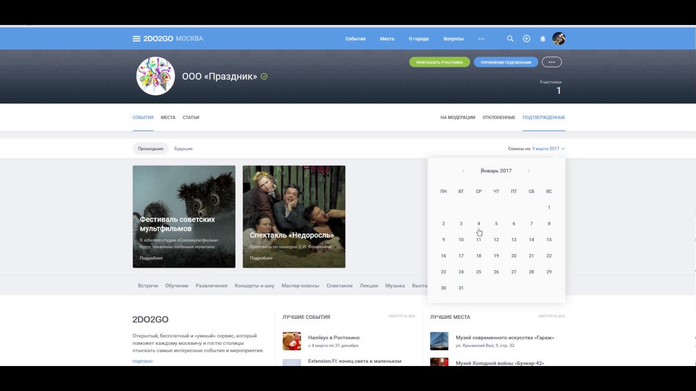Switch to the Места tab

(168, 117)
